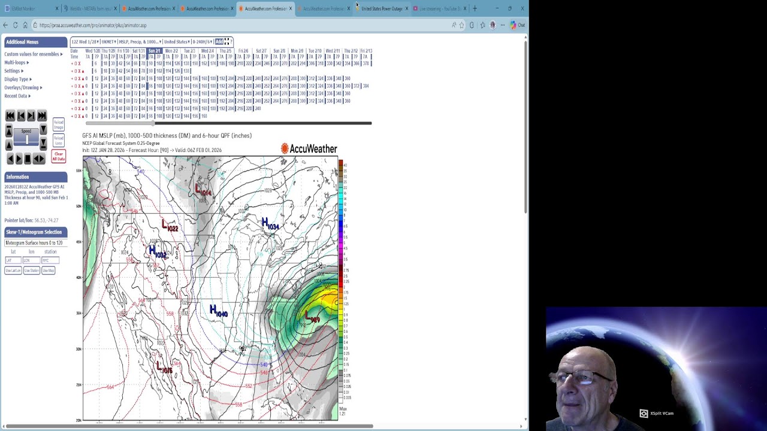Expand the Settings menu
767x431 pixels.
coord(14,71)
